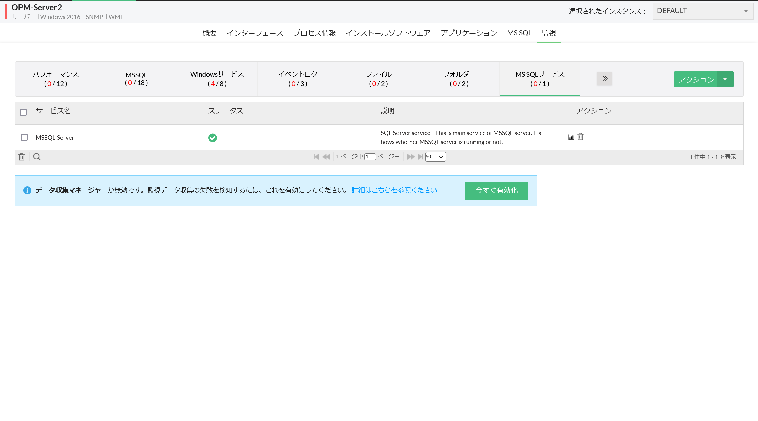Follow the 詳細はこちらを参照ください link
Screen dimensions: 758x421
coord(393,190)
